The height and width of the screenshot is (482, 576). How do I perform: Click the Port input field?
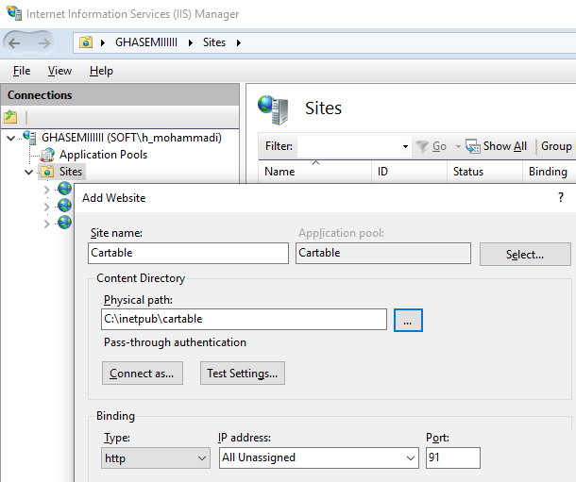(x=453, y=457)
